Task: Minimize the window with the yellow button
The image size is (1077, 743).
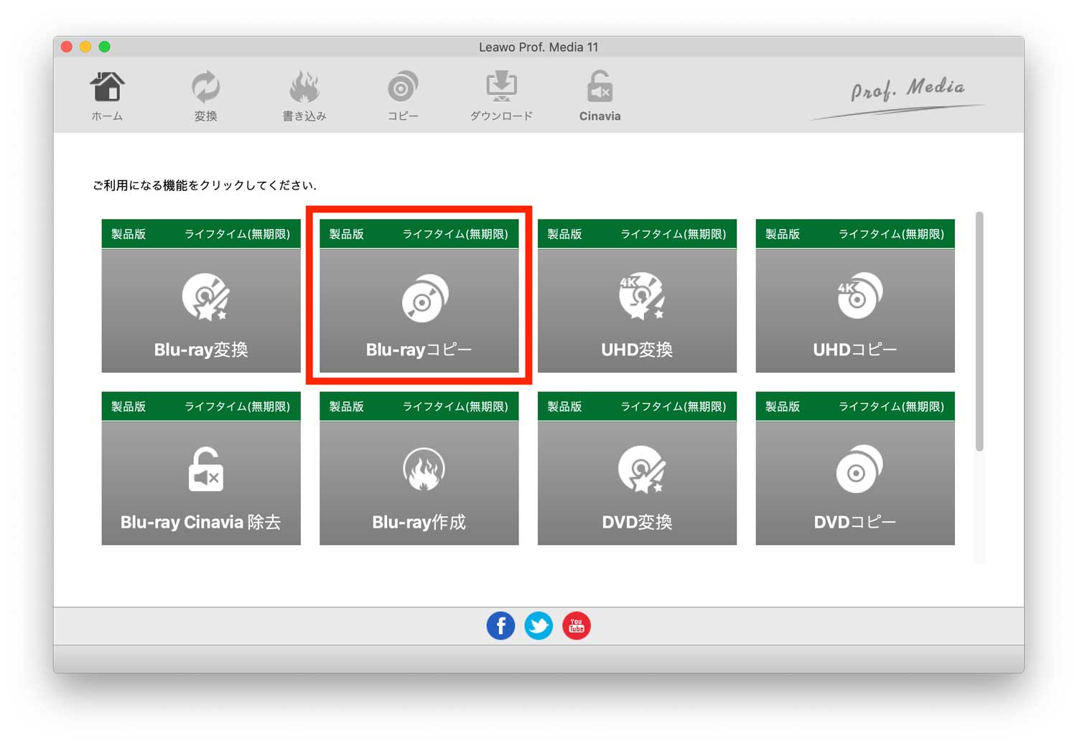Action: (x=85, y=47)
